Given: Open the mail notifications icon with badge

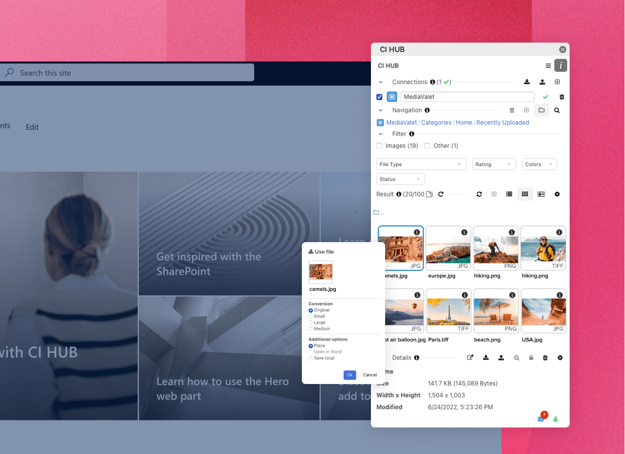Looking at the screenshot, I should (x=541, y=419).
